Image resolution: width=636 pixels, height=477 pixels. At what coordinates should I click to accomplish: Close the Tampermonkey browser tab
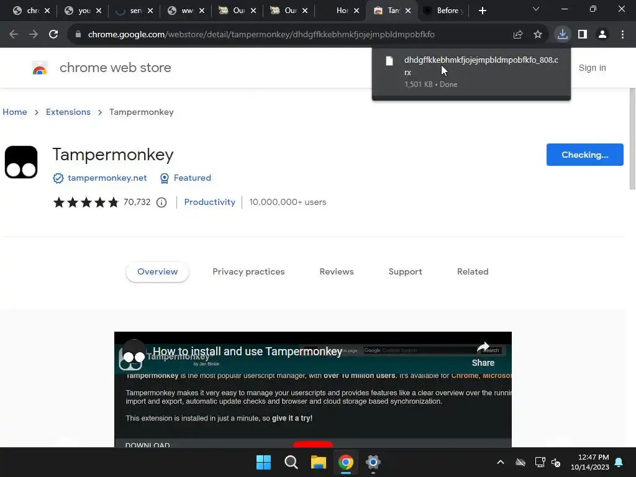pyautogui.click(x=408, y=11)
